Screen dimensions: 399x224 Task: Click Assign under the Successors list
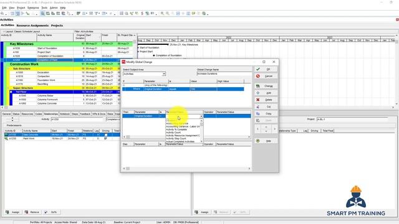pos(202,212)
